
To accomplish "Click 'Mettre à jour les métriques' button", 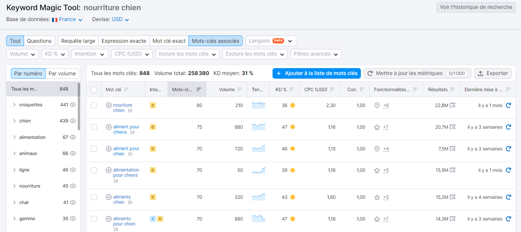I will pos(418,73).
